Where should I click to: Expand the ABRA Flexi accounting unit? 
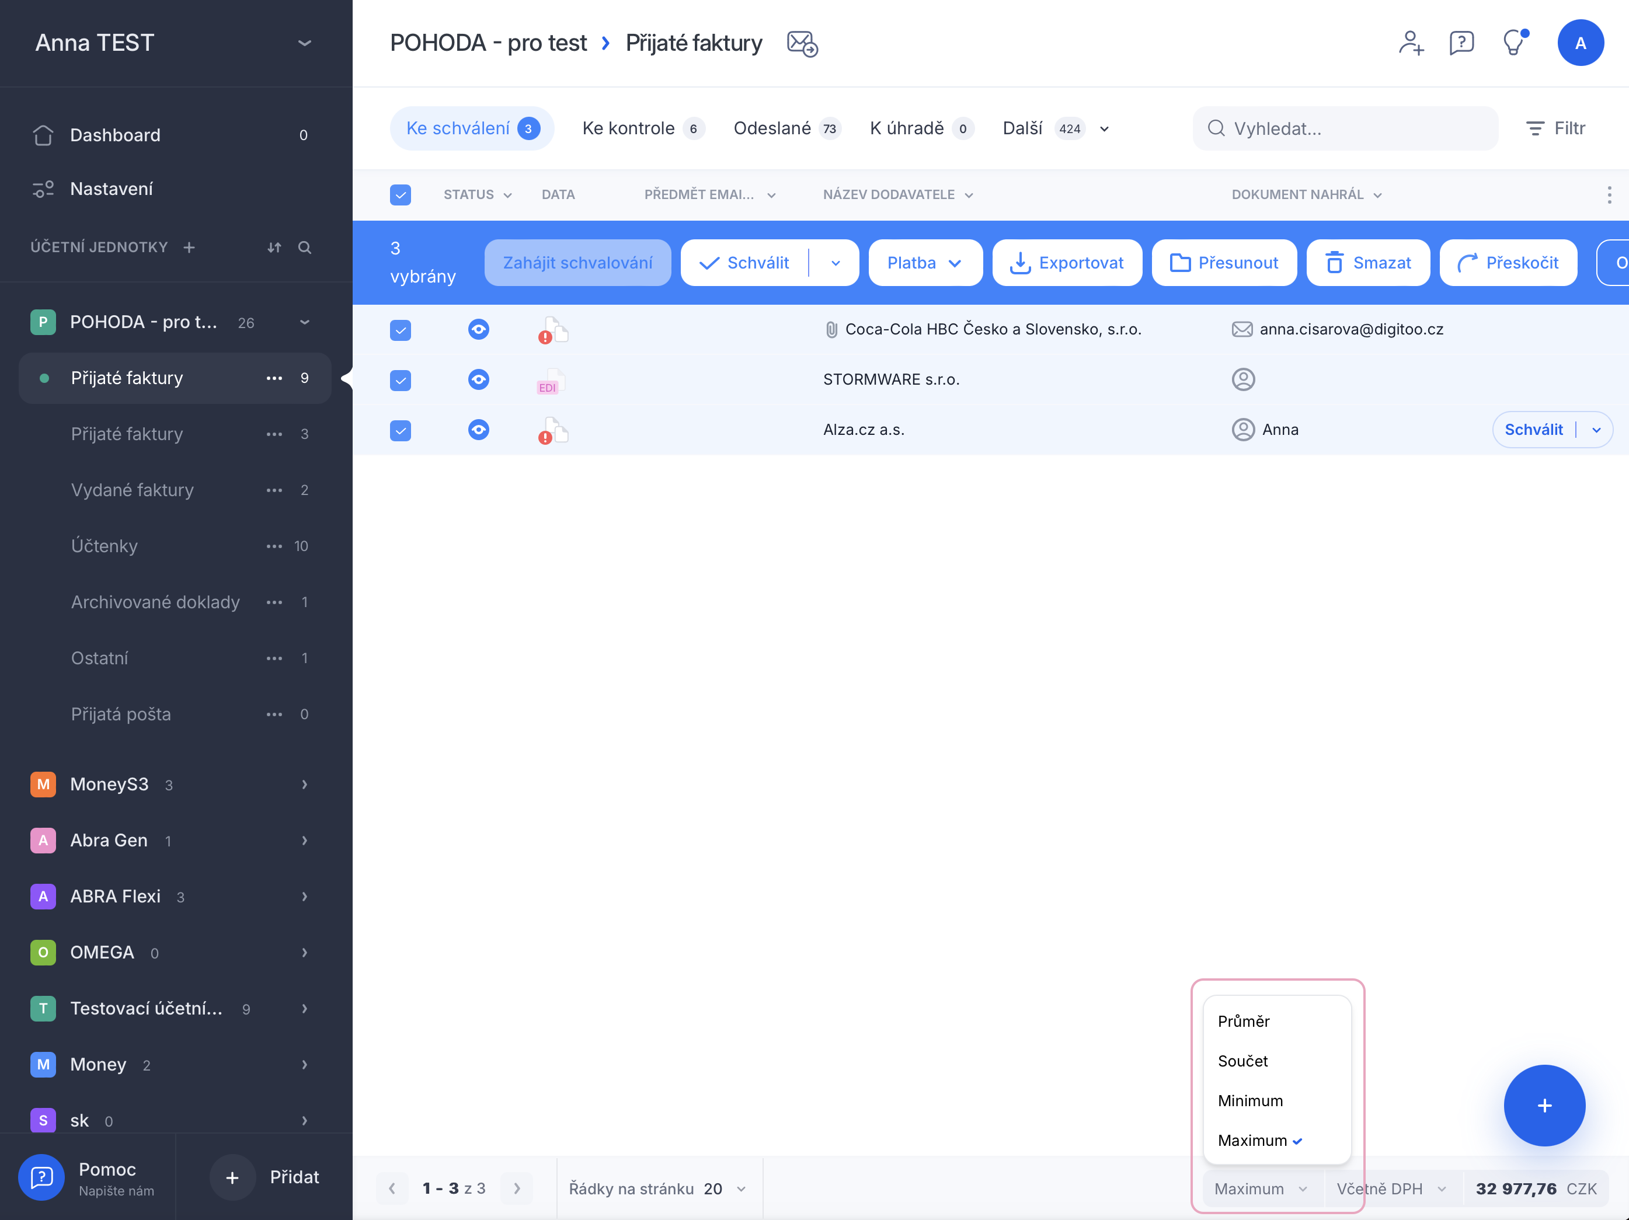[304, 896]
